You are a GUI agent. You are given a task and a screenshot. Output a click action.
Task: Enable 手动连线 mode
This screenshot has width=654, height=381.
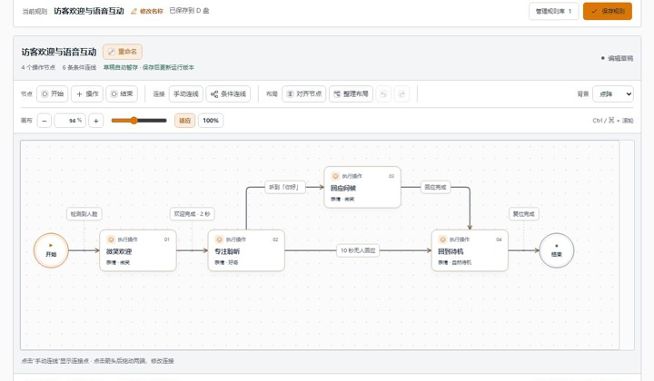tap(186, 94)
